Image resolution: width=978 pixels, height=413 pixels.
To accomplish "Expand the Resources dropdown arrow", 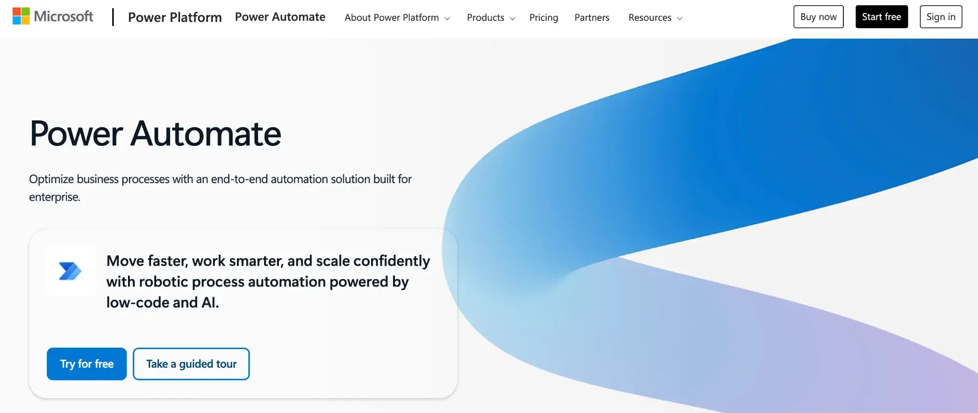I will click(680, 19).
